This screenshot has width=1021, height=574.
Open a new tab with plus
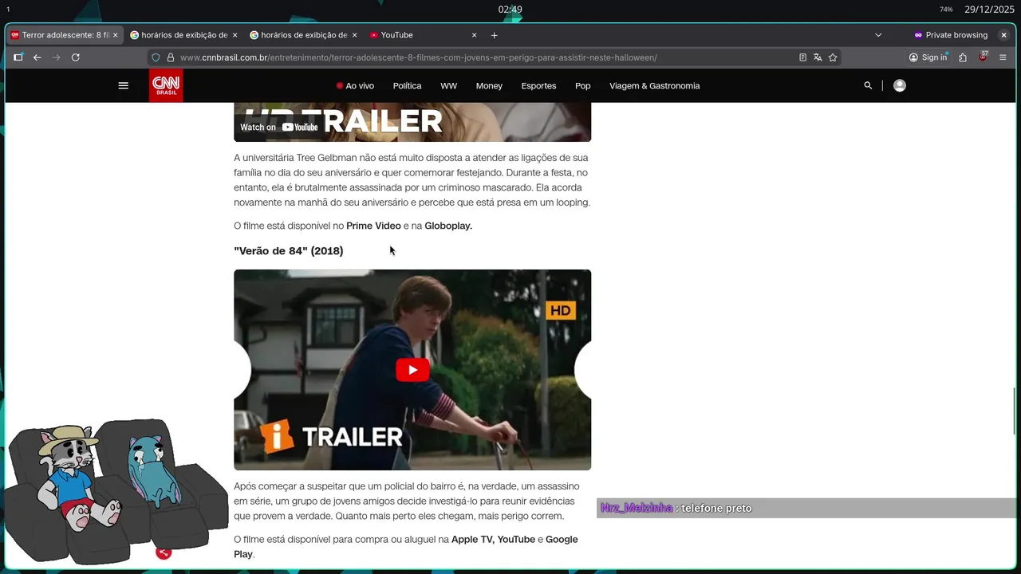point(494,35)
